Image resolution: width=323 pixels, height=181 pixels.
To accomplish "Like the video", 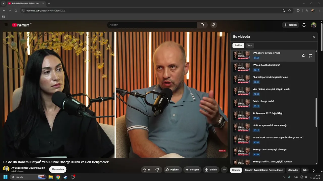I will pos(147,170).
